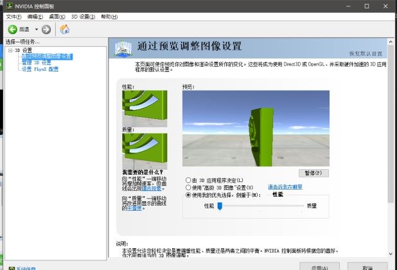Minimize the NVIDIA control panel window
Screen dimensions: 397x270
pos(348,6)
